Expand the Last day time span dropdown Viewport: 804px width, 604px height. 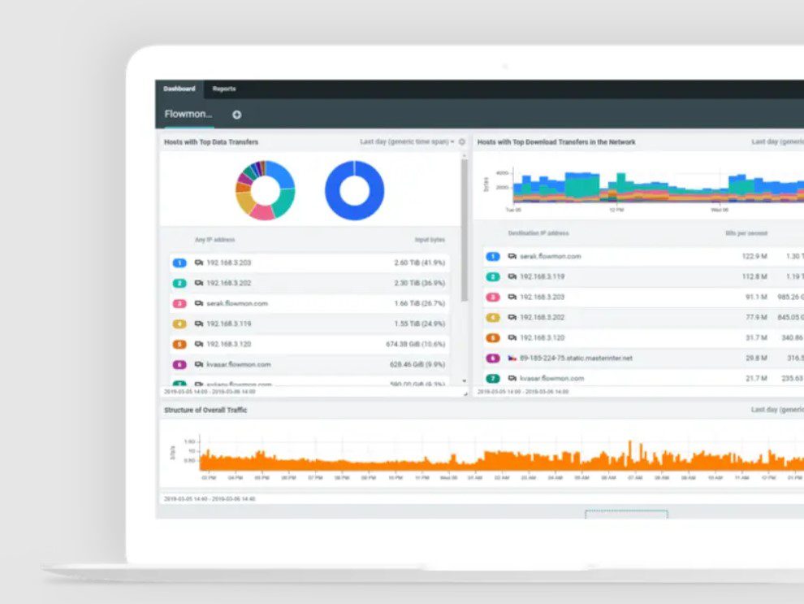(x=406, y=142)
